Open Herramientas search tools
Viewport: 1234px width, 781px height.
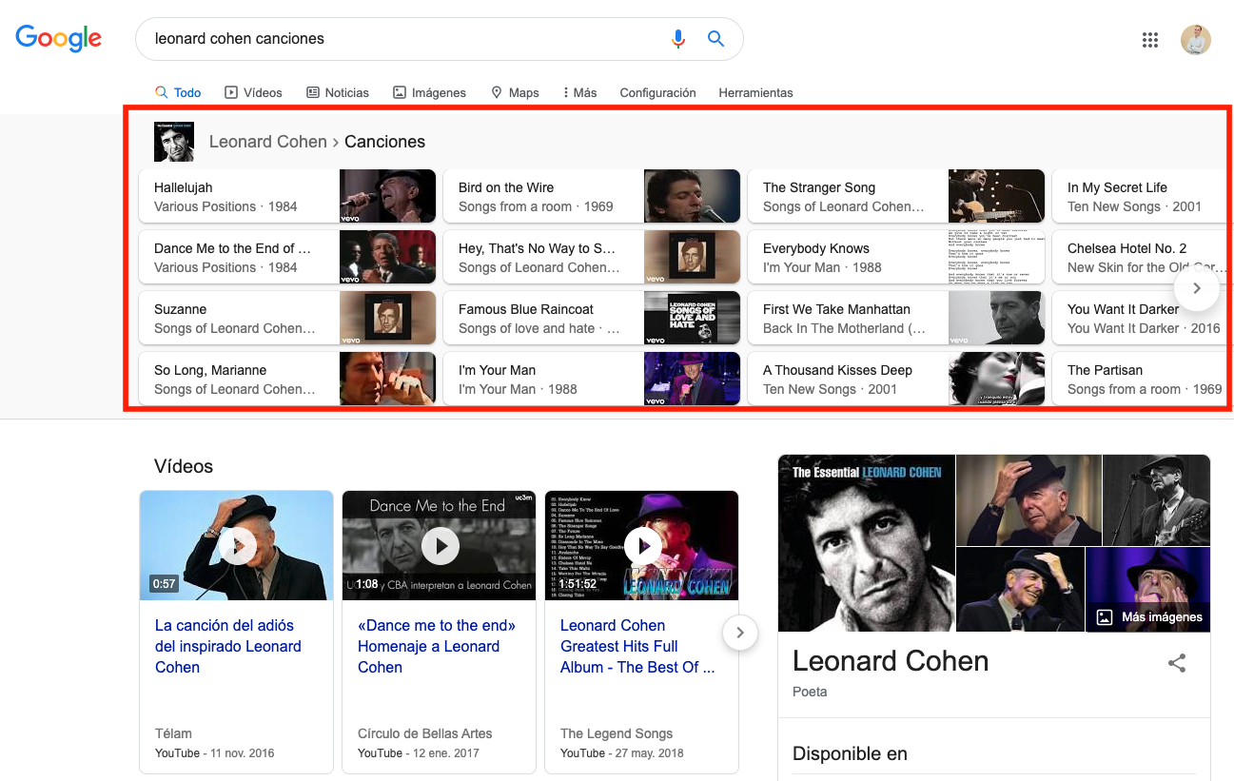[x=755, y=93]
